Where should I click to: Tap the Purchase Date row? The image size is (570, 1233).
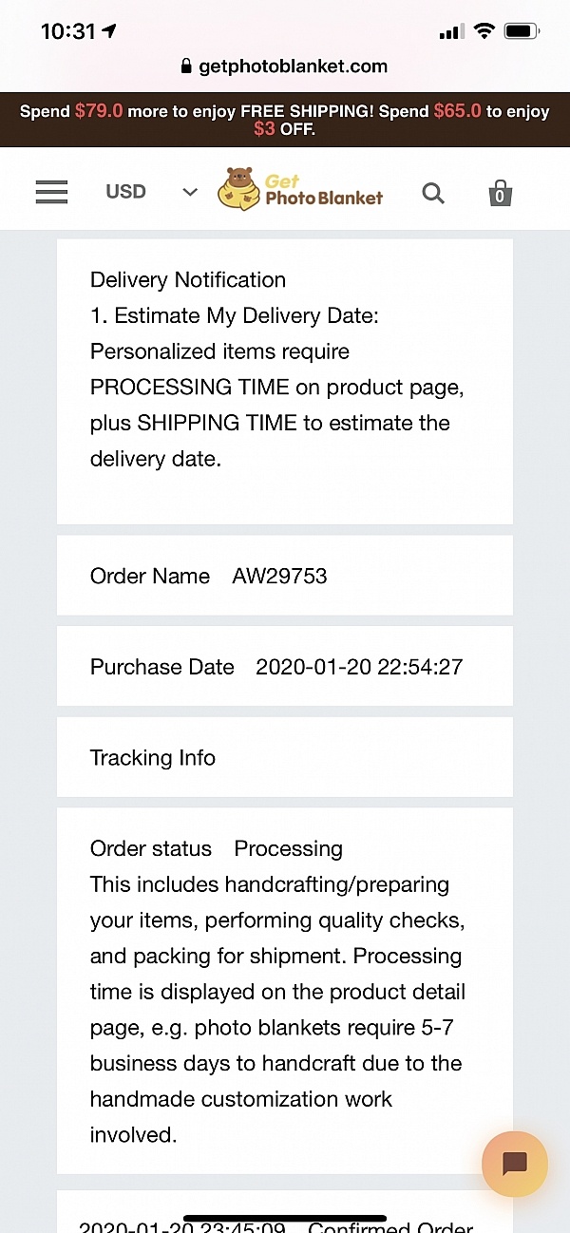285,667
